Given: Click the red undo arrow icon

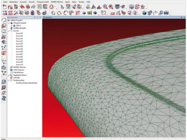Looking at the screenshot, I should (x=22, y=7).
